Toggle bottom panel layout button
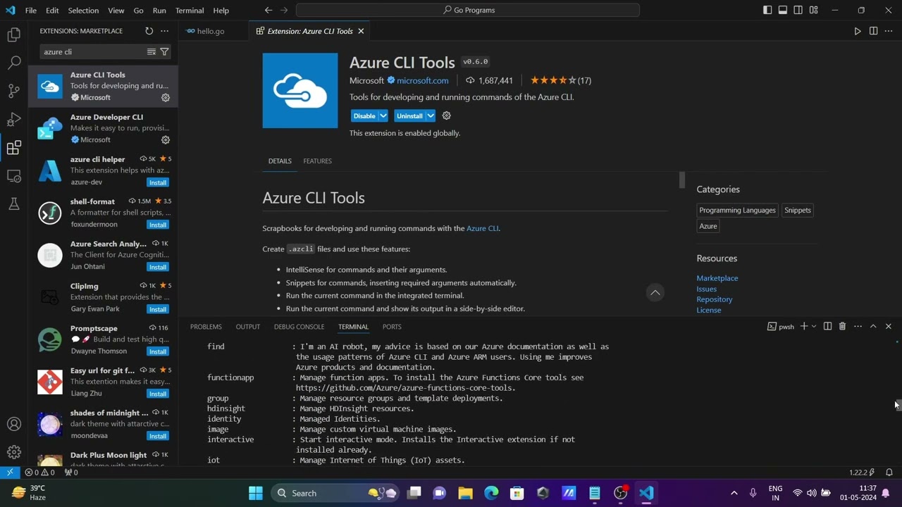 coord(783,10)
